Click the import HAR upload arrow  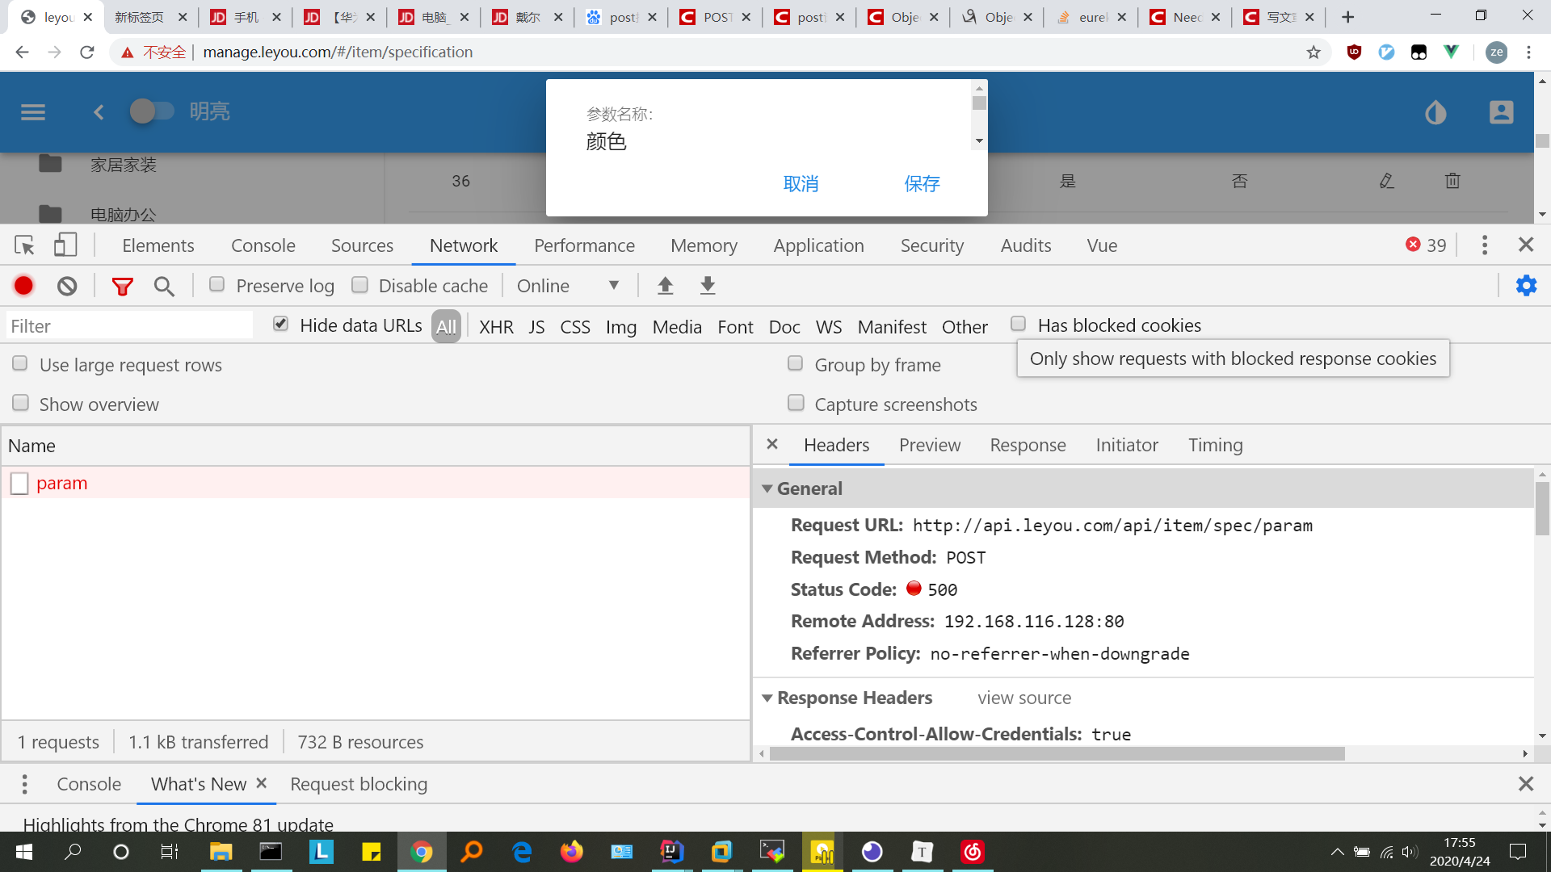click(x=665, y=286)
